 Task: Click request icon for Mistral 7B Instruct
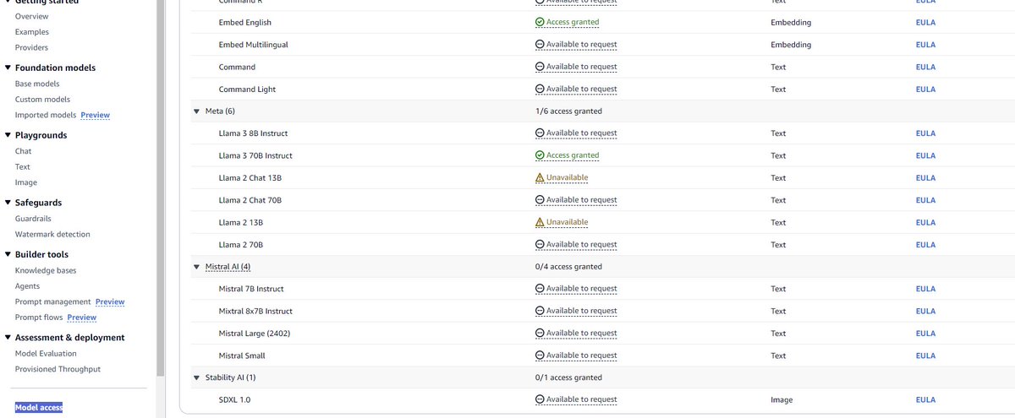tap(540, 289)
